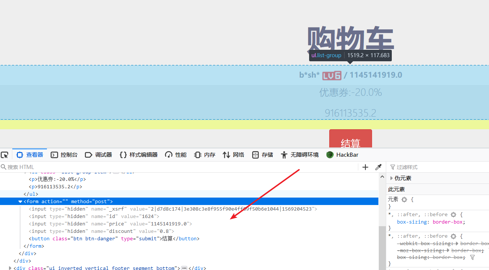Switch to the 控制台 console tab
Viewport: 489px width, 270px height.
(x=64, y=155)
